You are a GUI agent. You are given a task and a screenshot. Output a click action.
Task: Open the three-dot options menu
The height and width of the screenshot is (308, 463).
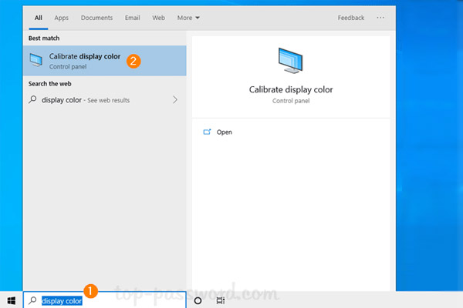380,18
